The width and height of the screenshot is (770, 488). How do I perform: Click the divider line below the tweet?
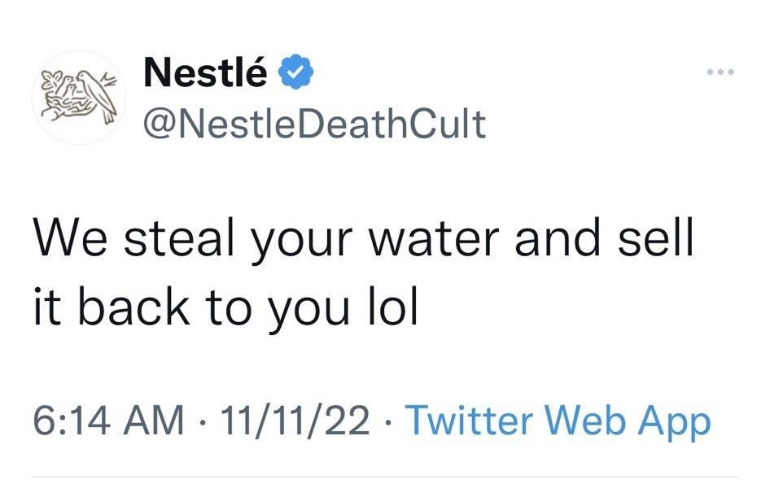point(384,477)
